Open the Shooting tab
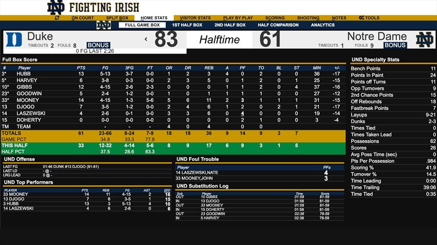The height and width of the screenshot is (245, 437). [308, 18]
